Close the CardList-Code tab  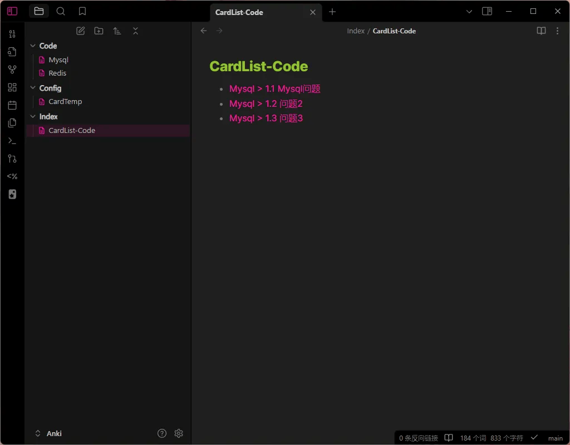coord(313,12)
